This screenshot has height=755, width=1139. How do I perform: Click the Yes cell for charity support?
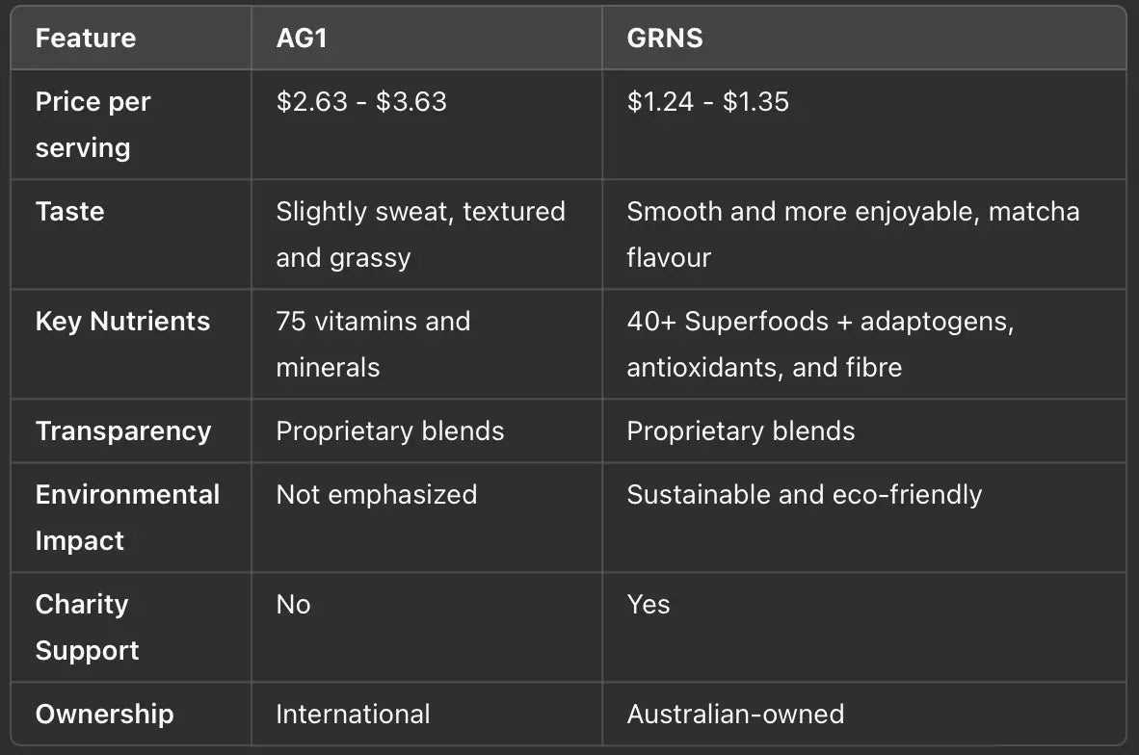[649, 605]
